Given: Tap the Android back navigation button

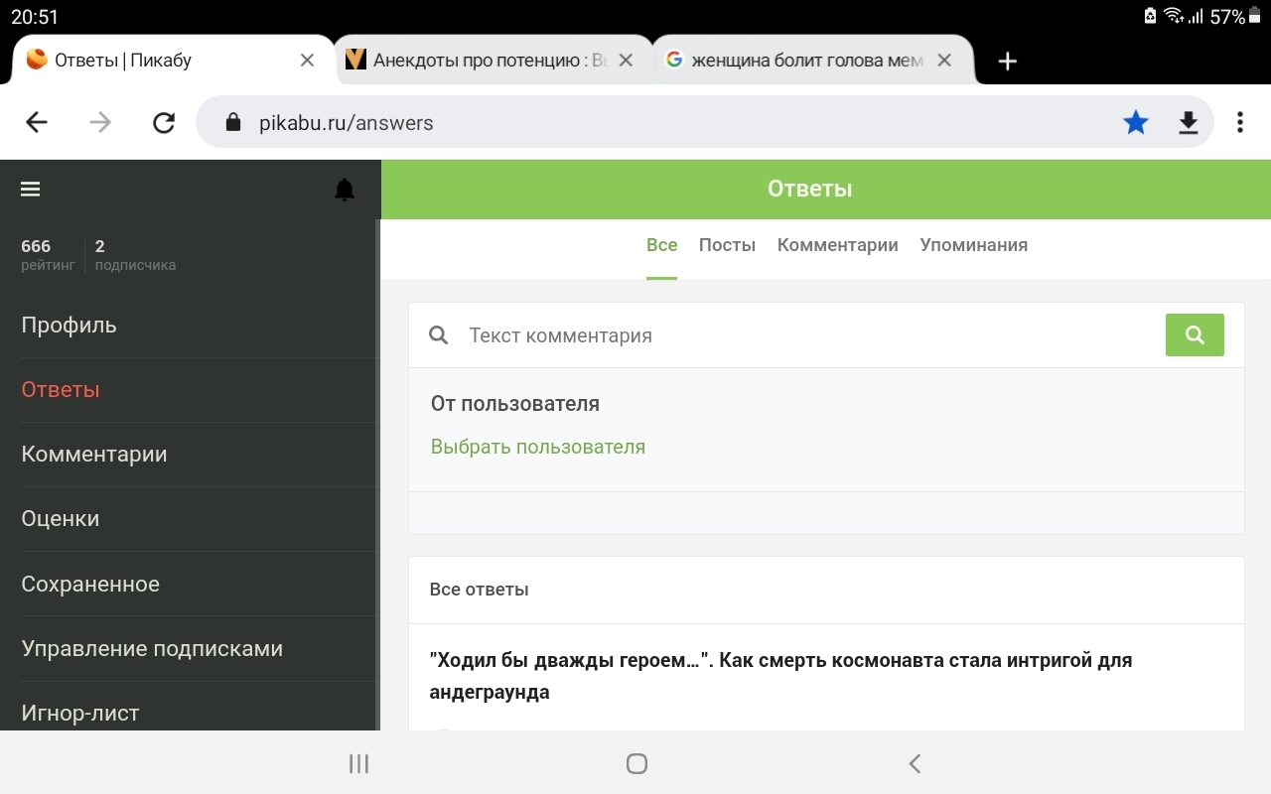Looking at the screenshot, I should (x=915, y=763).
